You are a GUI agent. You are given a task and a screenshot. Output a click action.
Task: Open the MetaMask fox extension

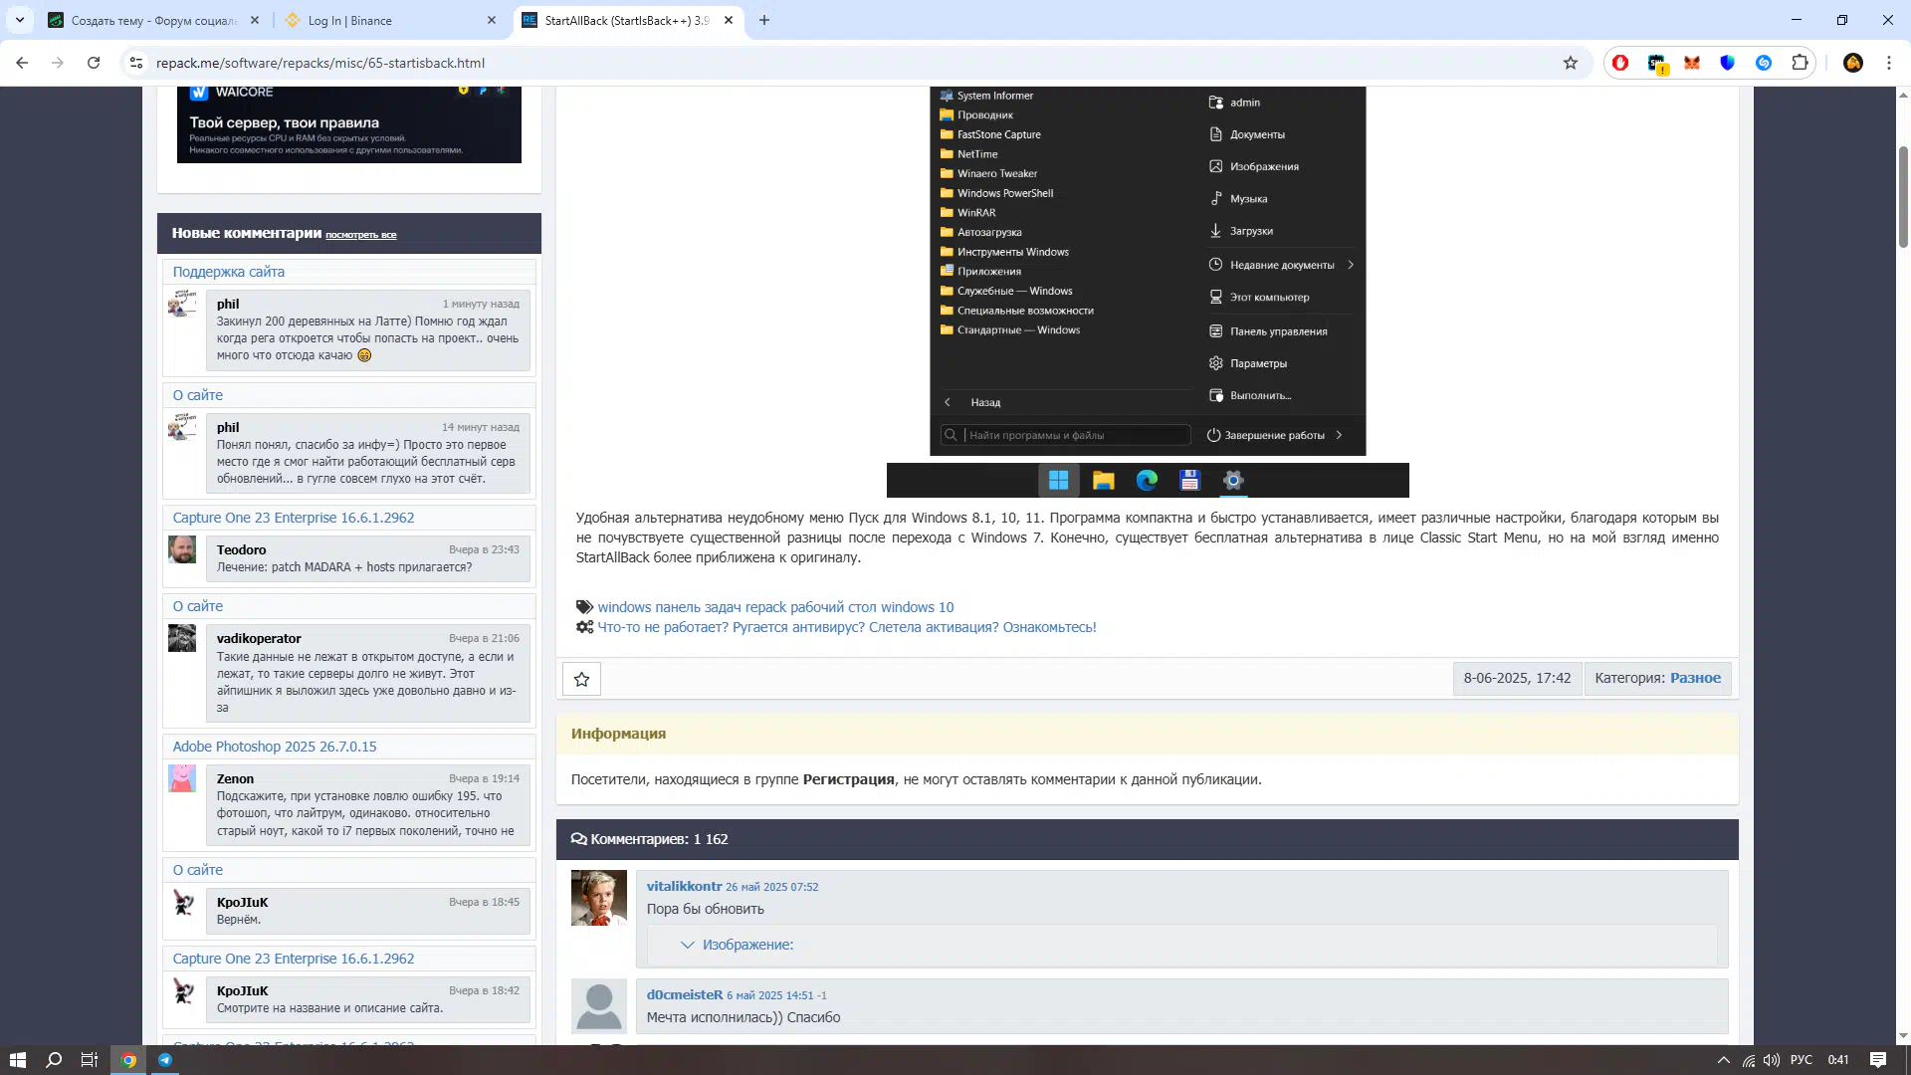1692,63
